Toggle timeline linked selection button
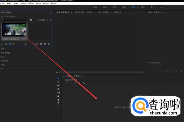Screen dimensions: 184x122 [75, 83]
